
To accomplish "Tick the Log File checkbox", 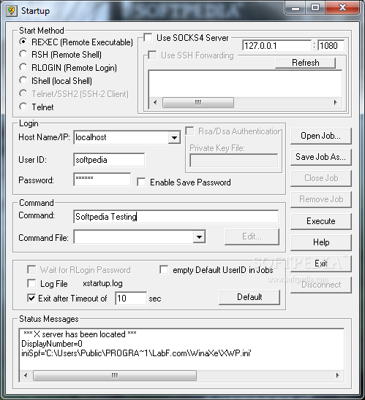I will (x=31, y=283).
